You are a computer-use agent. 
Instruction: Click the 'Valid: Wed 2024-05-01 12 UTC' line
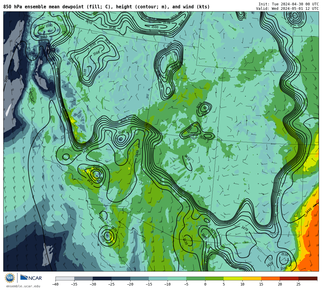click(287, 8)
